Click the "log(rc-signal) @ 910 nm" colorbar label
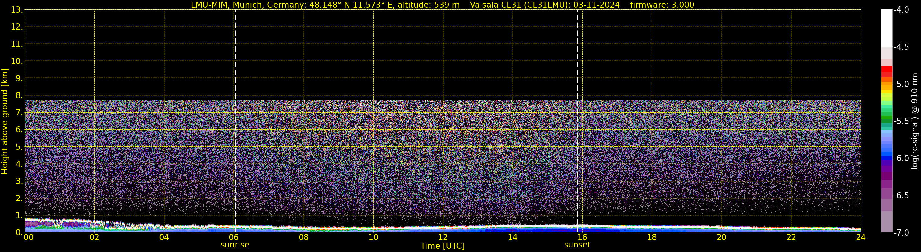Screen dimensions: 921x252 915,121
